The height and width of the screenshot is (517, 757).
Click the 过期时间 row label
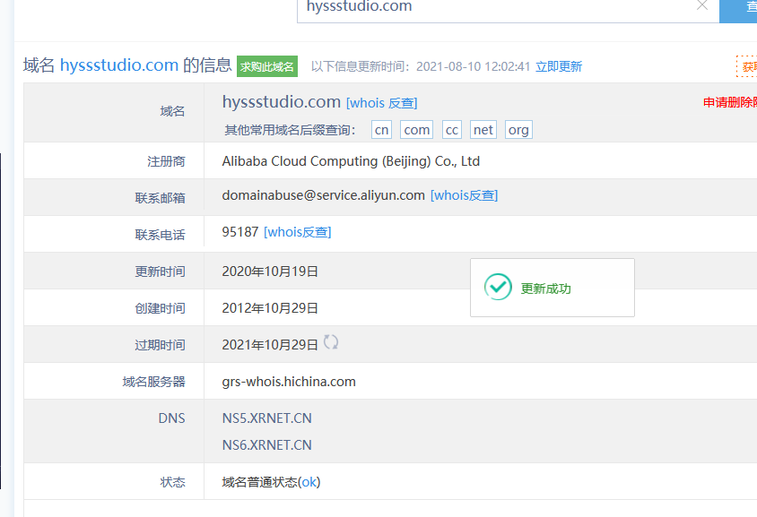160,345
